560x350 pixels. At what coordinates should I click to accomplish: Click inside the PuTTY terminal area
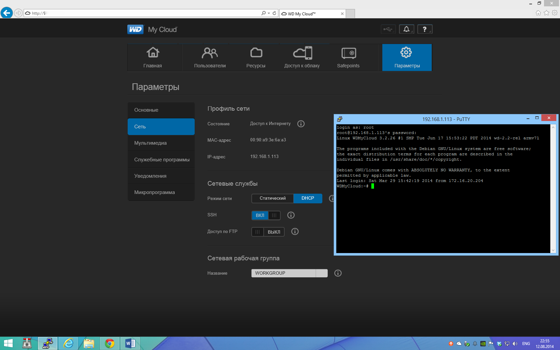click(443, 189)
